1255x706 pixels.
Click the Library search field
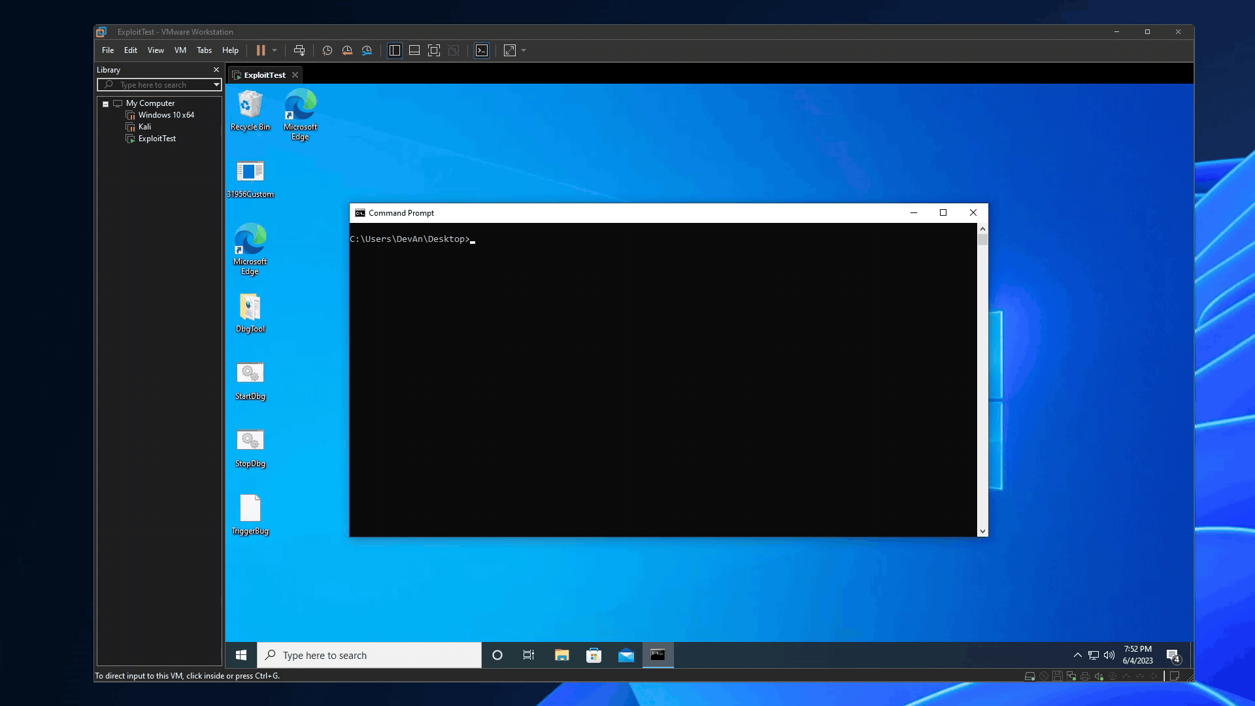[x=159, y=85]
